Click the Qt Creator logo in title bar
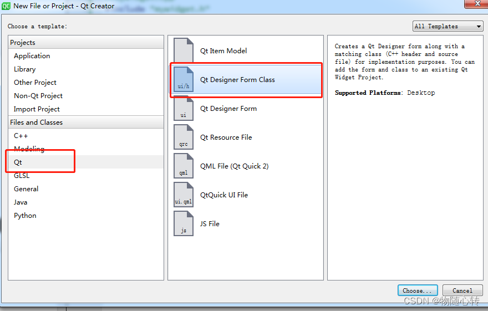This screenshot has width=488, height=311. pyautogui.click(x=6, y=6)
